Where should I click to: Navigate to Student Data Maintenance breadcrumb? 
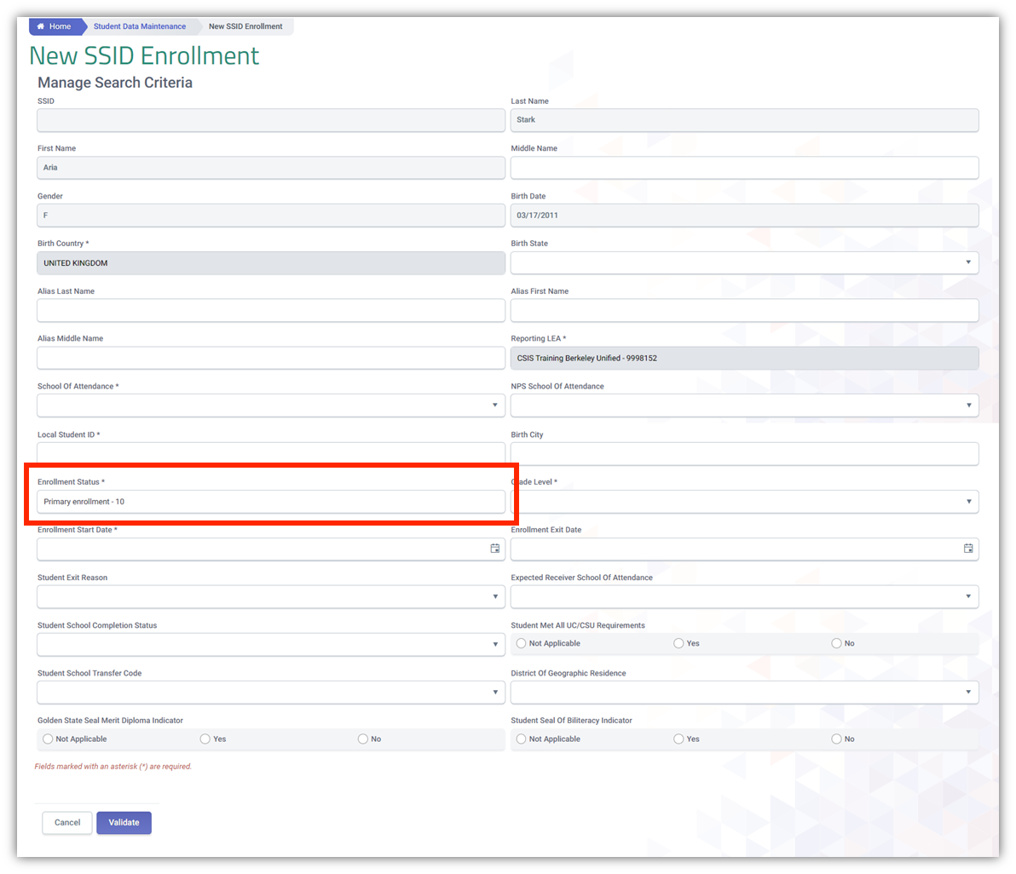[x=140, y=26]
